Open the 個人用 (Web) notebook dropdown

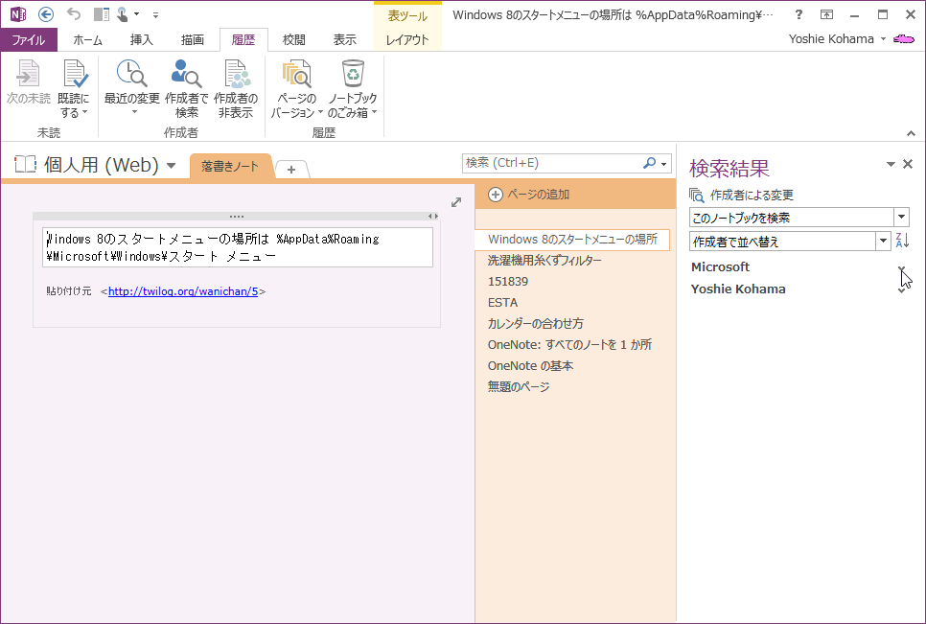[x=172, y=165]
